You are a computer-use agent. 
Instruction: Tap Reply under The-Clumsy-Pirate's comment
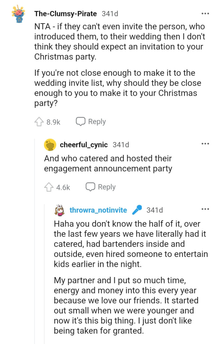[x=97, y=121]
